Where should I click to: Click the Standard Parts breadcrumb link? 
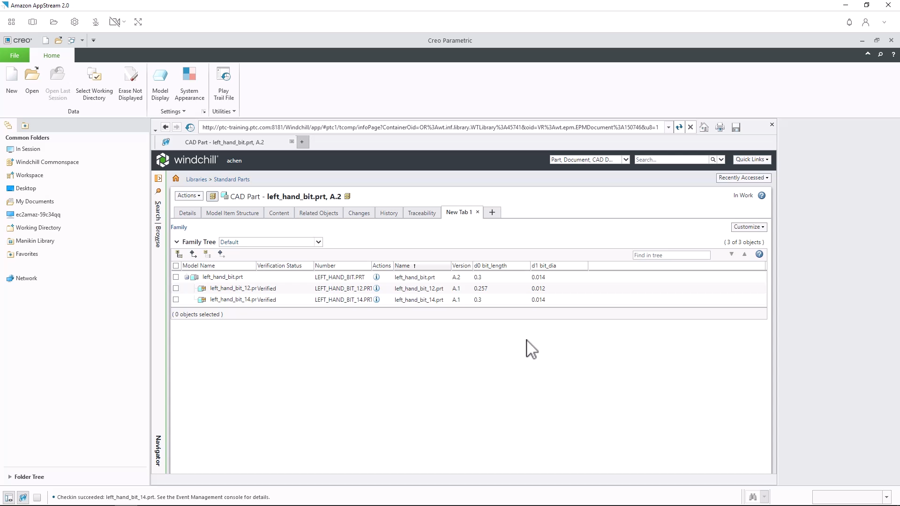[x=232, y=179]
